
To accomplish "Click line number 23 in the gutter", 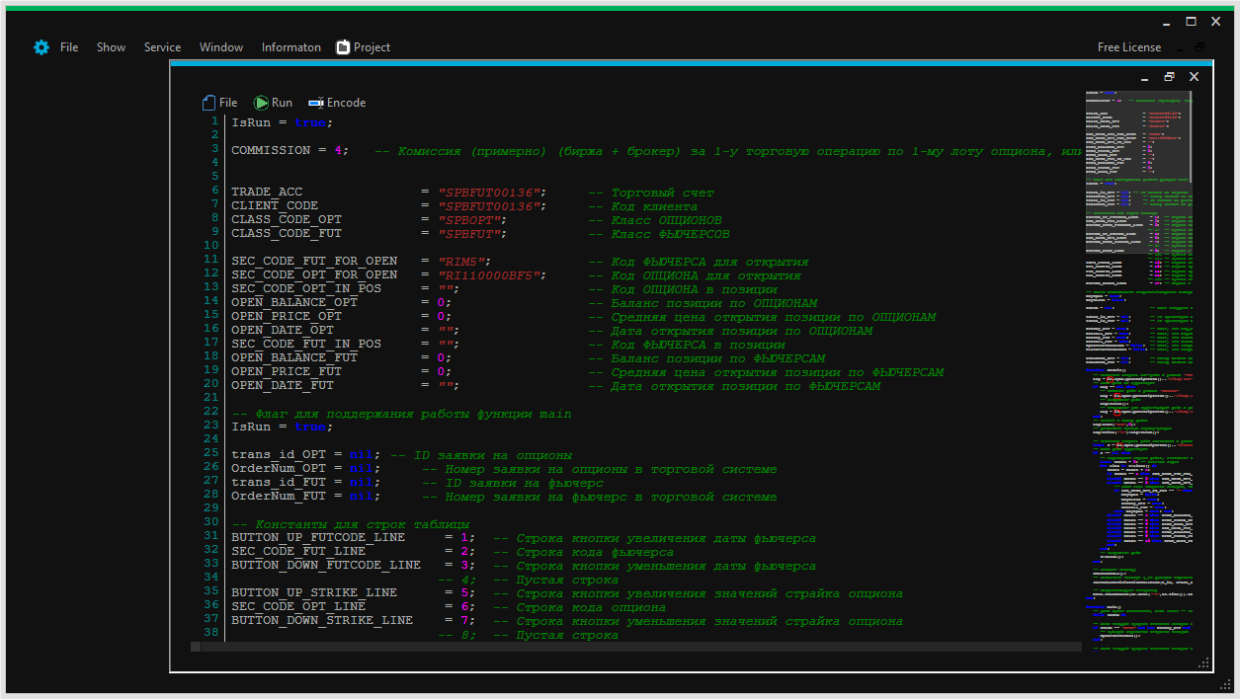I will point(211,424).
